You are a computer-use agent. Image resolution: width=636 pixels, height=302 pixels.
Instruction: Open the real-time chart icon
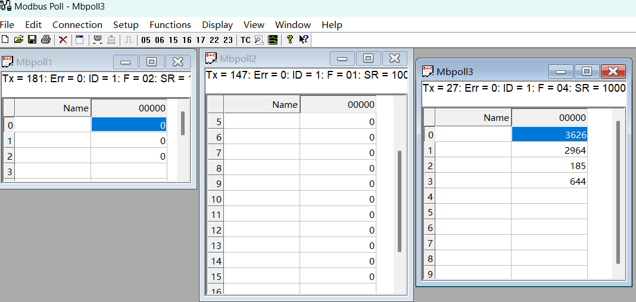[273, 40]
